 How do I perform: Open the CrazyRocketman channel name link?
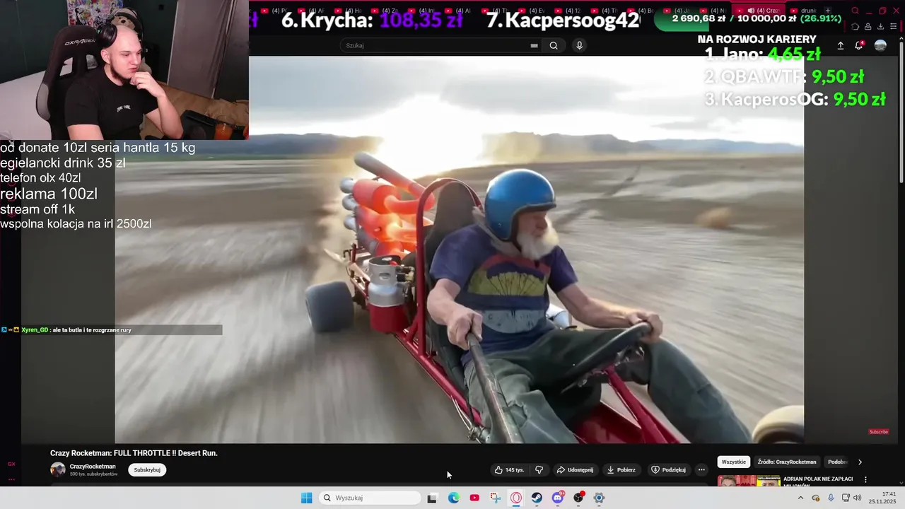(93, 467)
